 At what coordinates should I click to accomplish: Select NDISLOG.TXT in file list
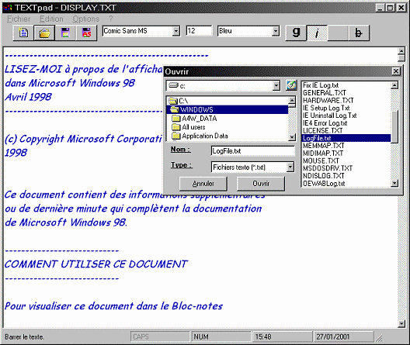346,176
